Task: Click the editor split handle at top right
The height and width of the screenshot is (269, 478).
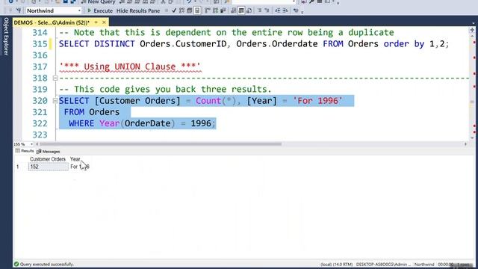Action: 472,30
